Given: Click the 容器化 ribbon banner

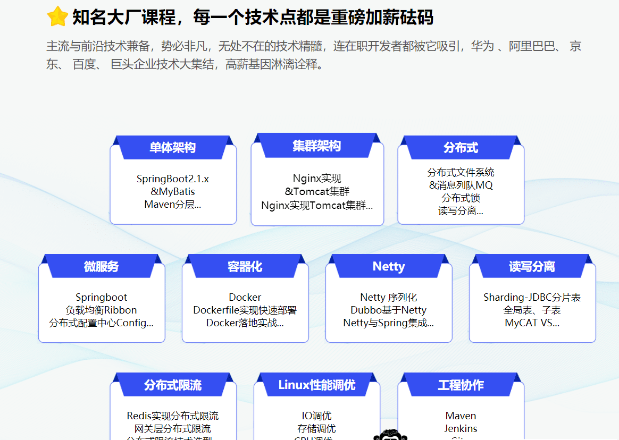Looking at the screenshot, I should [245, 266].
